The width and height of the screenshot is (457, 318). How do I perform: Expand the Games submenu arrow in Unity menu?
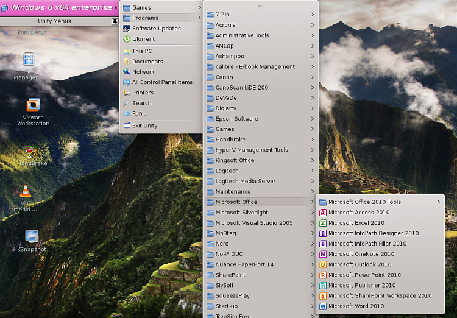click(200, 7)
